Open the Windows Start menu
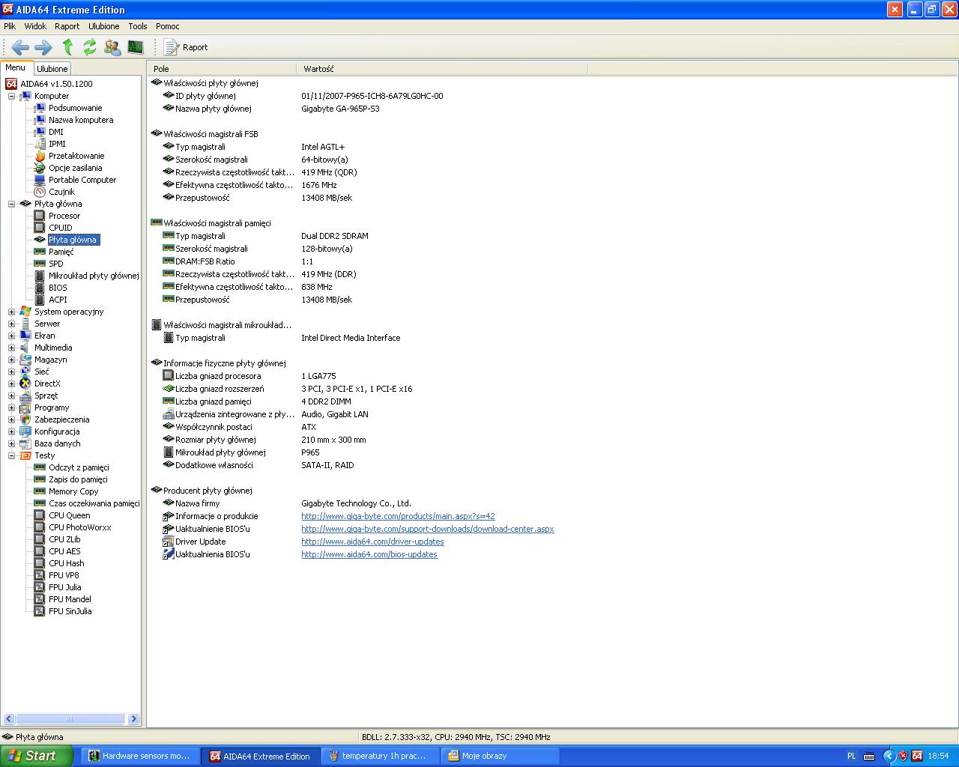Screen dimensions: 959x767 (36, 756)
